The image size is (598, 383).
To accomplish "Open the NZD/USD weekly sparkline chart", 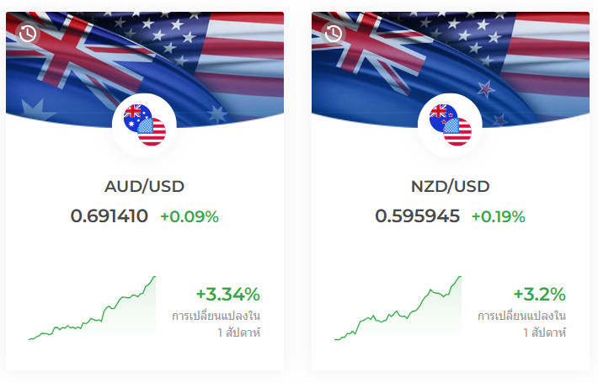I will pyautogui.click(x=398, y=310).
